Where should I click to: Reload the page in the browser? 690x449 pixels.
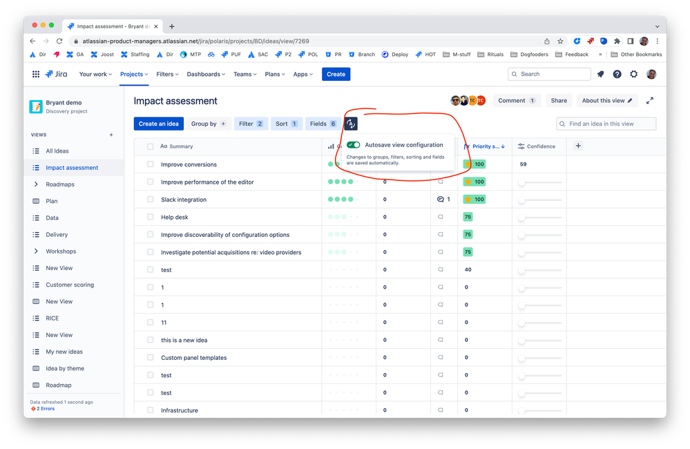[x=59, y=41]
